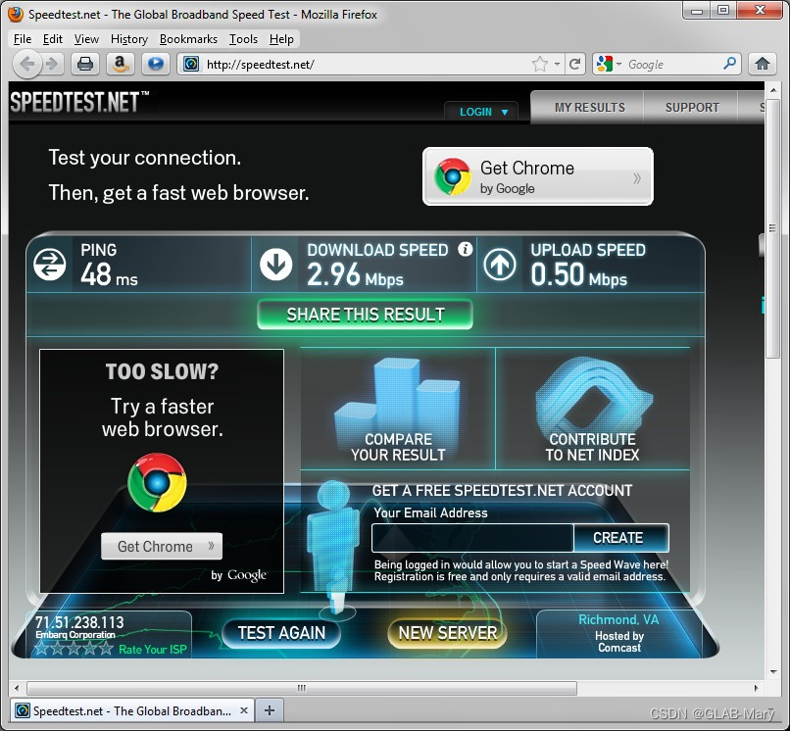
Task: Open the Edit menu
Action: 52,39
